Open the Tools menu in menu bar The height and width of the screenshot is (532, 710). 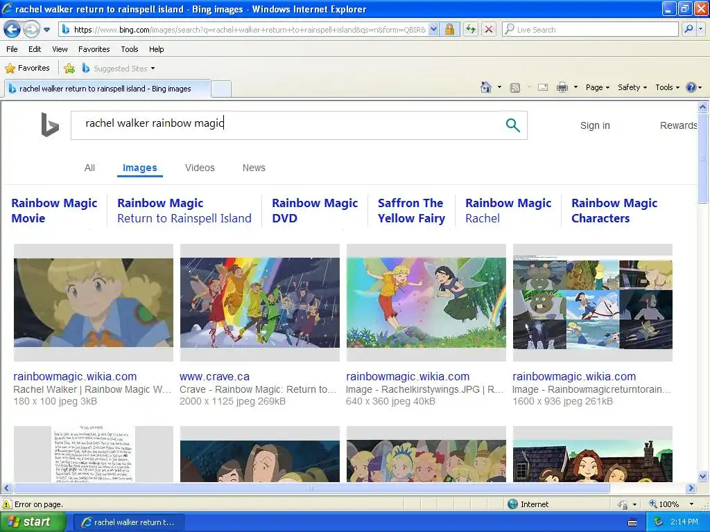pyautogui.click(x=130, y=49)
